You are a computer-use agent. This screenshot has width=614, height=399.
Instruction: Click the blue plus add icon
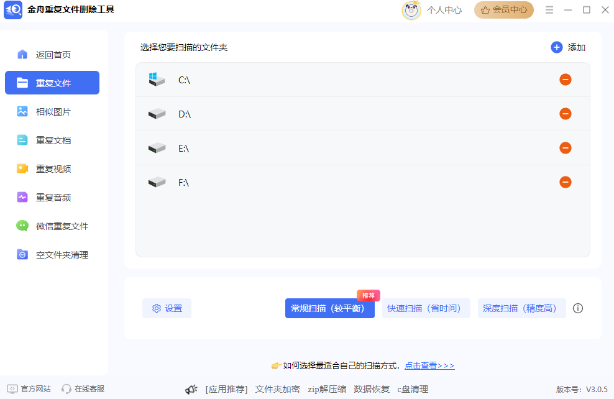556,47
